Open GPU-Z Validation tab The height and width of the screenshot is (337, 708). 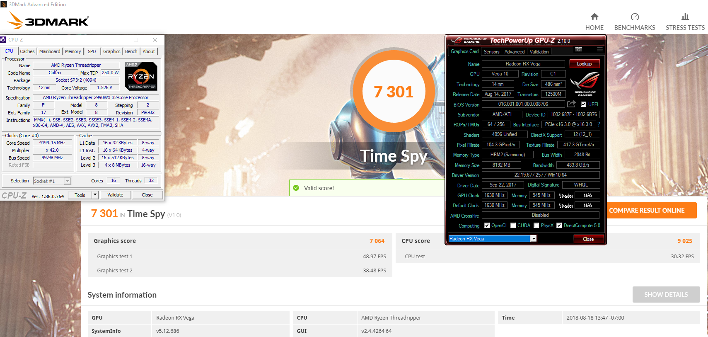[539, 52]
